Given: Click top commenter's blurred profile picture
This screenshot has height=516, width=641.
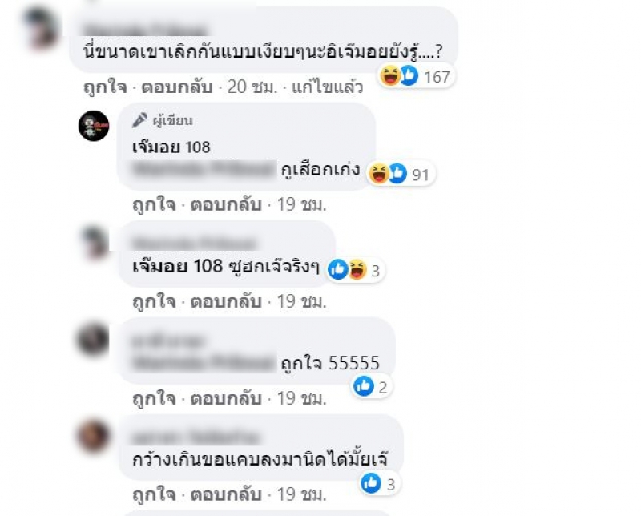Looking at the screenshot, I should 41,27.
